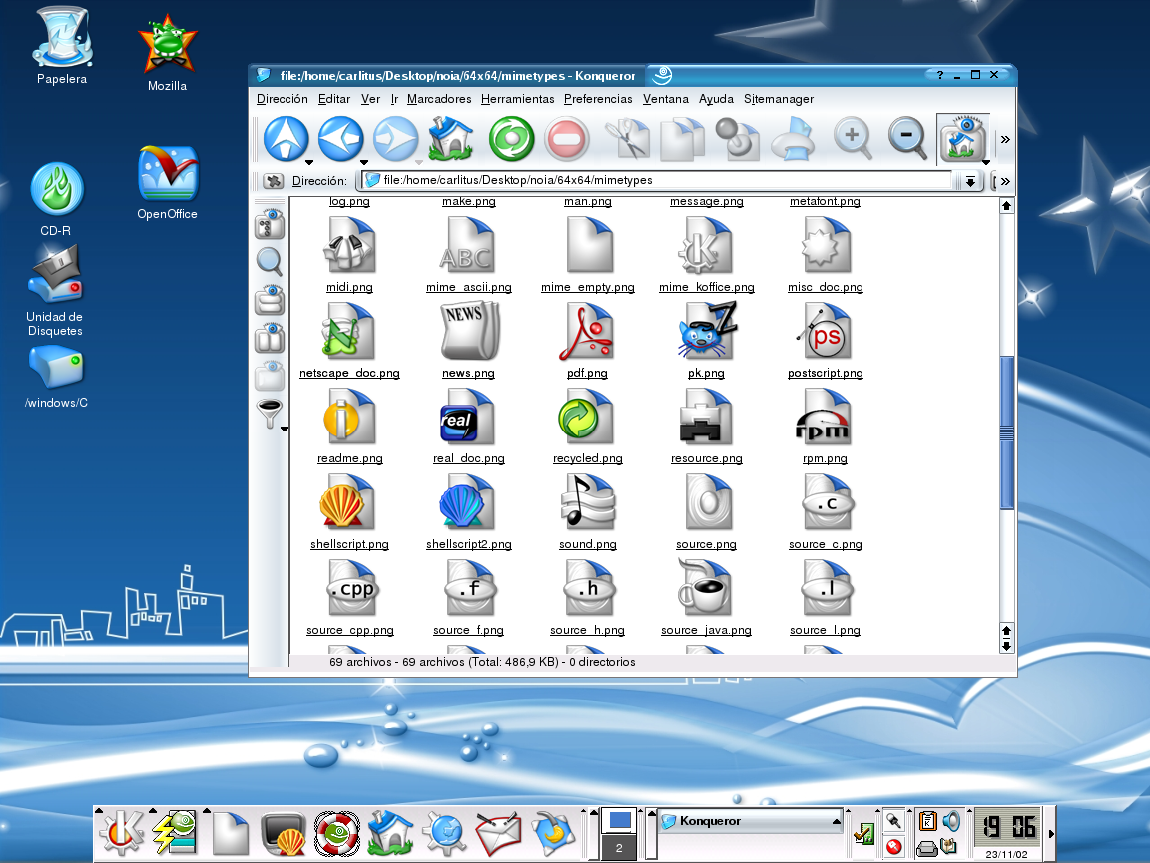Click the icon view mode button
This screenshot has width=1150, height=863.
click(x=961, y=138)
